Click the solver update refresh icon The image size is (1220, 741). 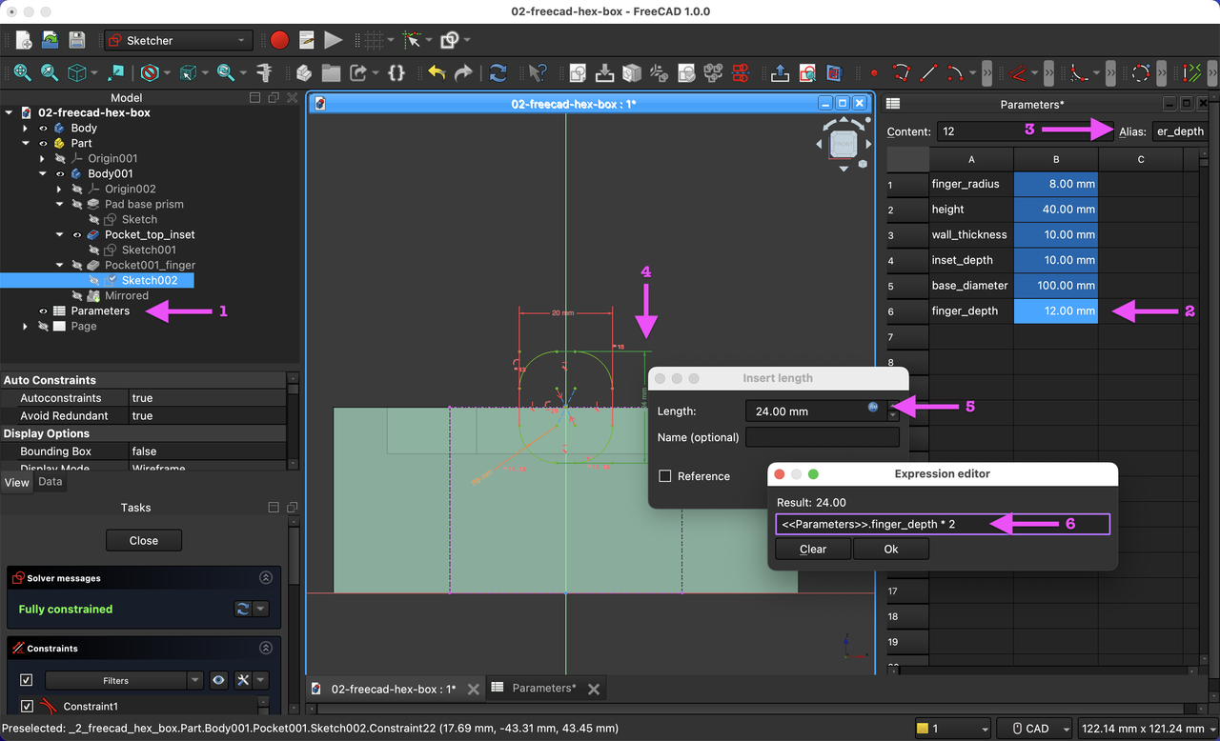point(243,609)
